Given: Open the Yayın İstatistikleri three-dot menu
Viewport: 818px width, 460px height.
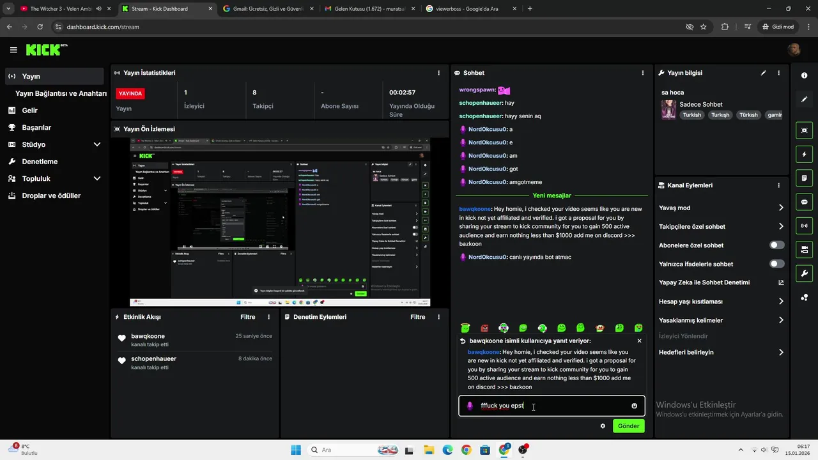Looking at the screenshot, I should 438,73.
